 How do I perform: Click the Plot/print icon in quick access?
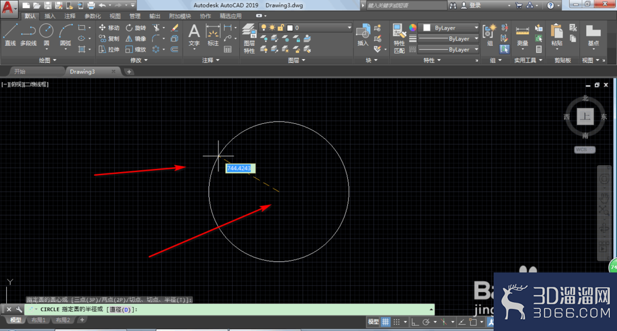(x=91, y=5)
